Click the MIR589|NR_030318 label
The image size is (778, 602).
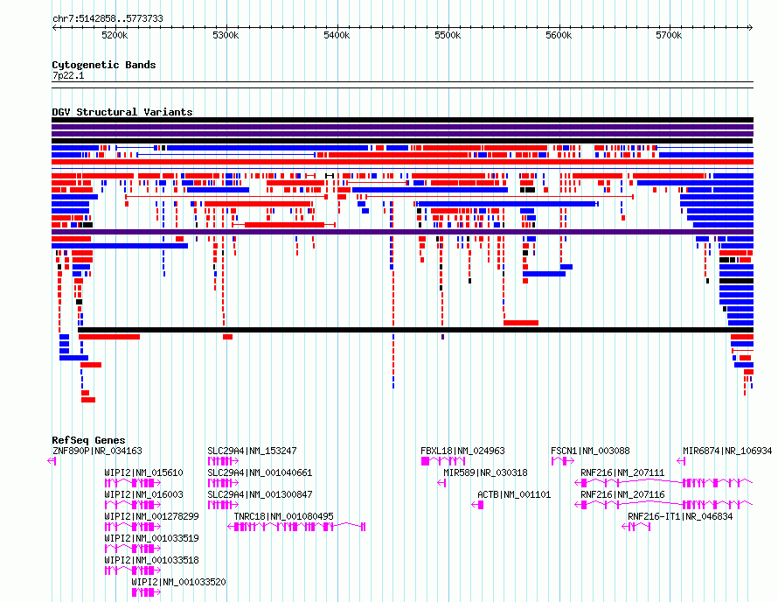[x=485, y=472]
